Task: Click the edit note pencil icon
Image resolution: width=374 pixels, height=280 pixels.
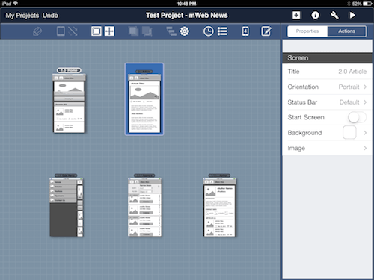Action: click(x=266, y=31)
